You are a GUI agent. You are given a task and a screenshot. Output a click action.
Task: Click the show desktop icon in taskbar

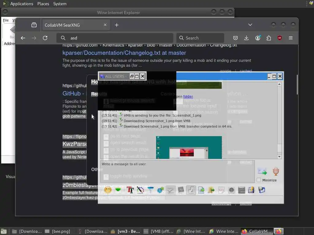coord(4,231)
